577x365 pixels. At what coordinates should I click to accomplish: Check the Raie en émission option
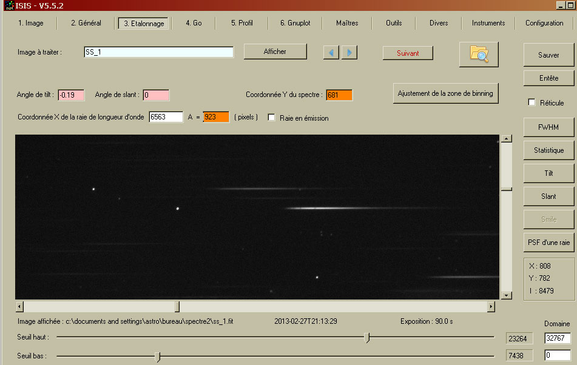tap(271, 117)
